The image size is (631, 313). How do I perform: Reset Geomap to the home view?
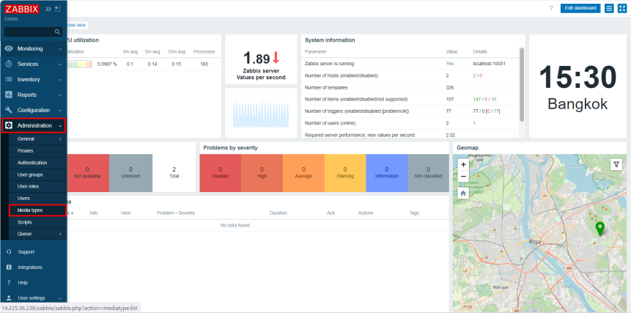point(463,193)
